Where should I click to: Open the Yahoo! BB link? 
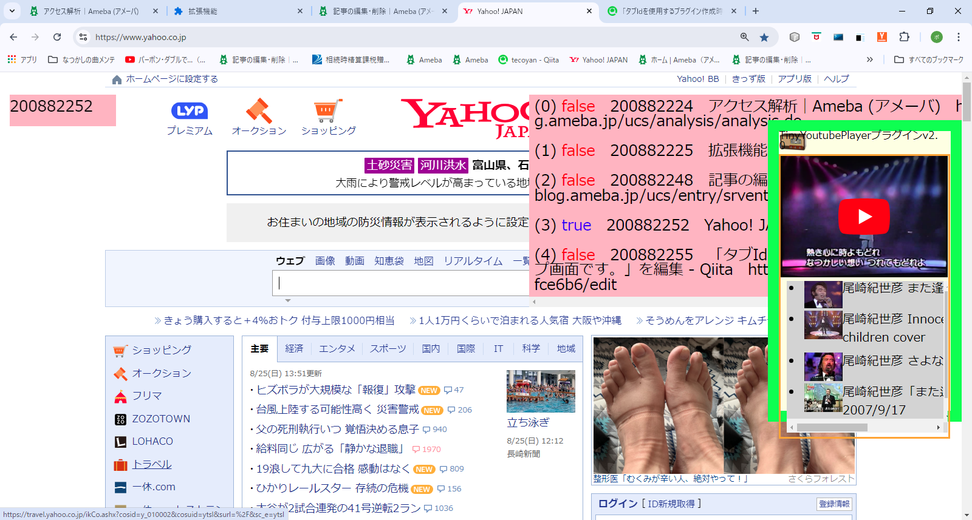(x=697, y=79)
